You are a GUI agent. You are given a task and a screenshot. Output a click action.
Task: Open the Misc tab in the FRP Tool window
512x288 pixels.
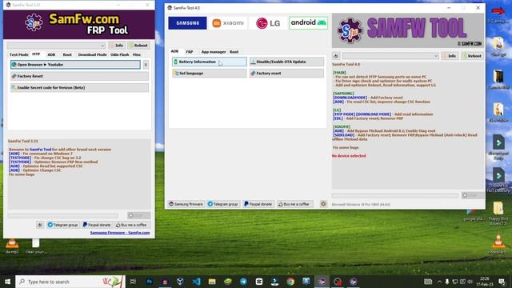[137, 54]
